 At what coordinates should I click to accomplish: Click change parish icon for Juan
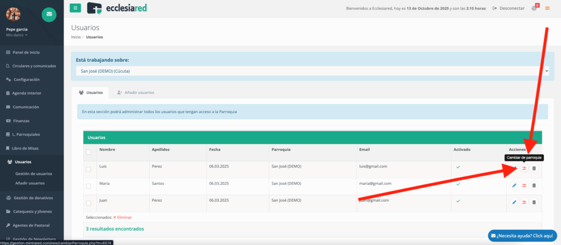click(524, 202)
